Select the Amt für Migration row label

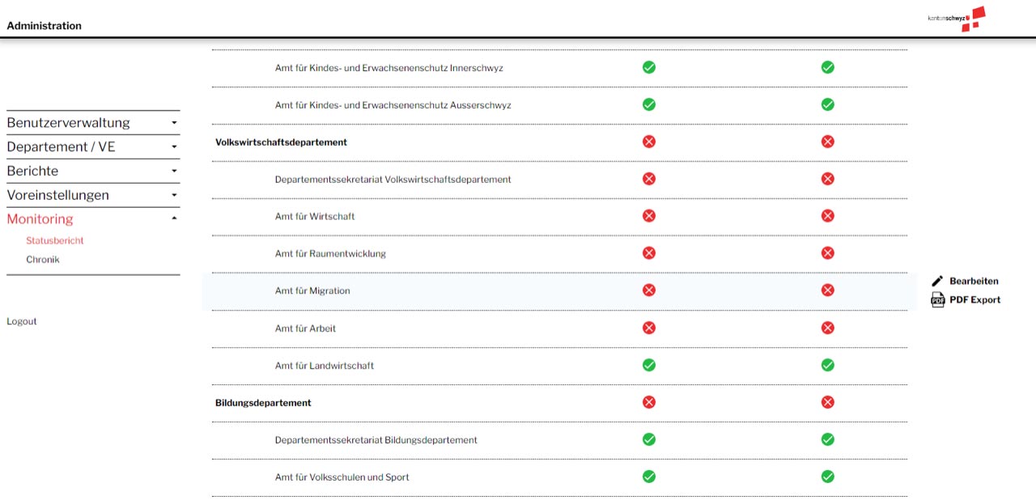312,290
